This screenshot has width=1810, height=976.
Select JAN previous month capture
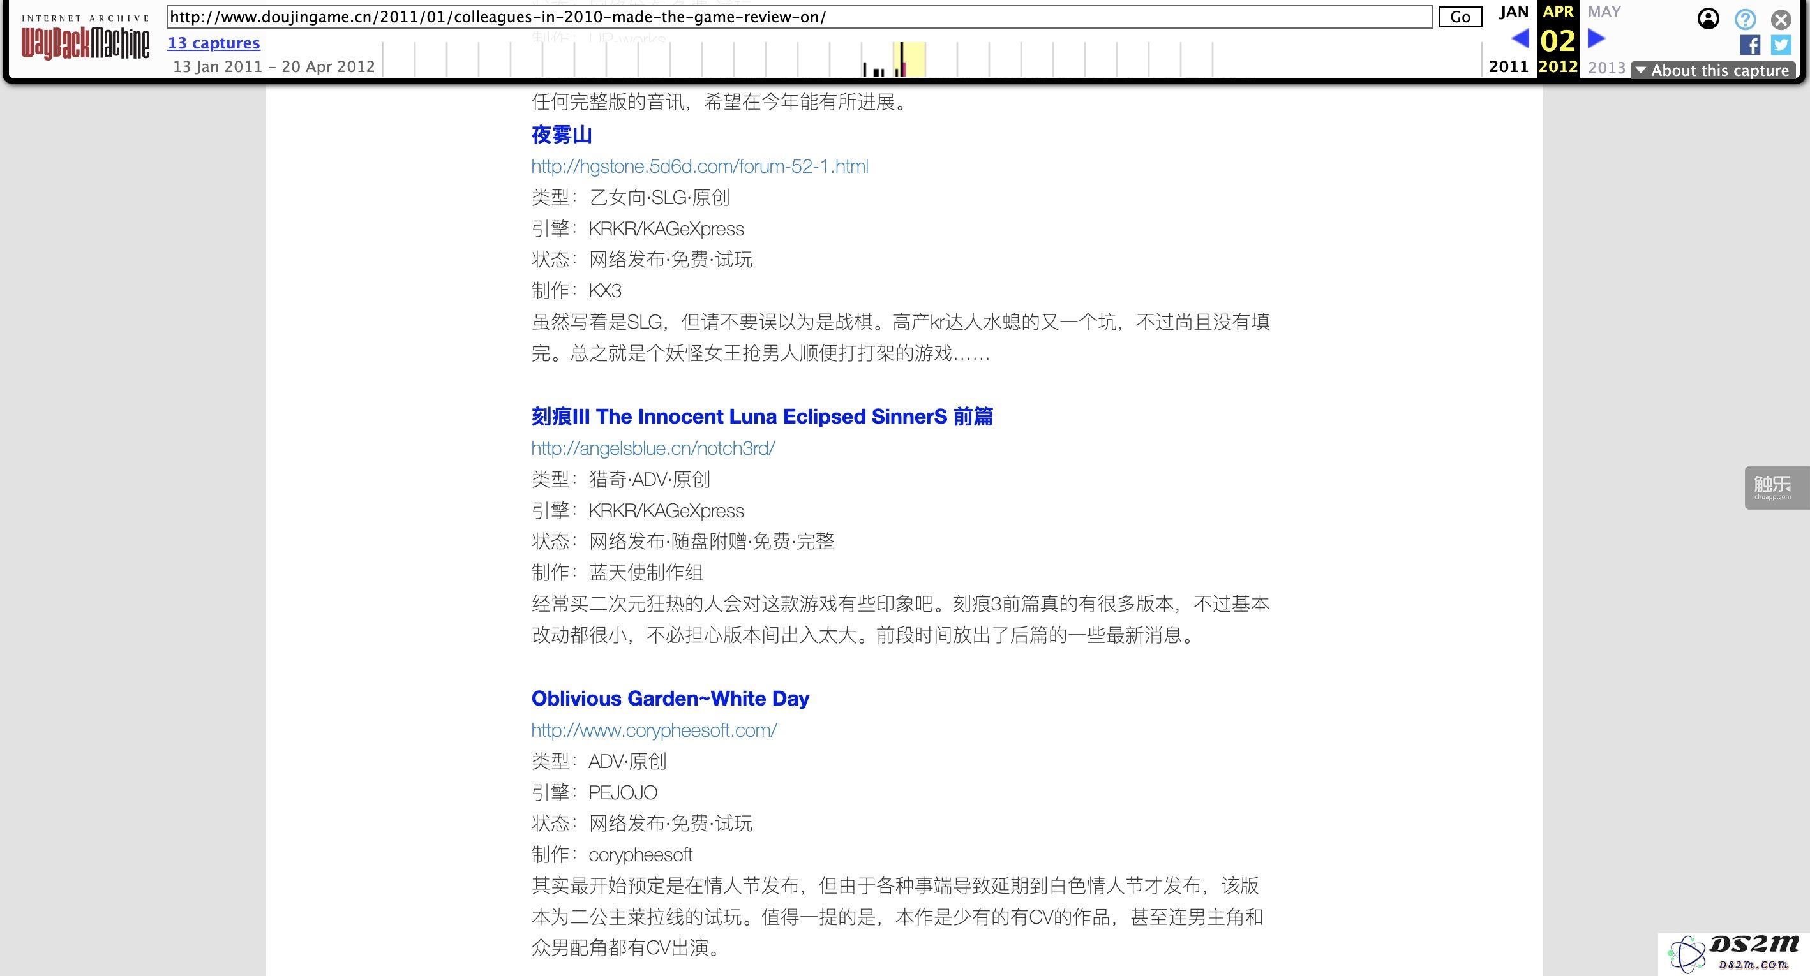click(x=1513, y=12)
